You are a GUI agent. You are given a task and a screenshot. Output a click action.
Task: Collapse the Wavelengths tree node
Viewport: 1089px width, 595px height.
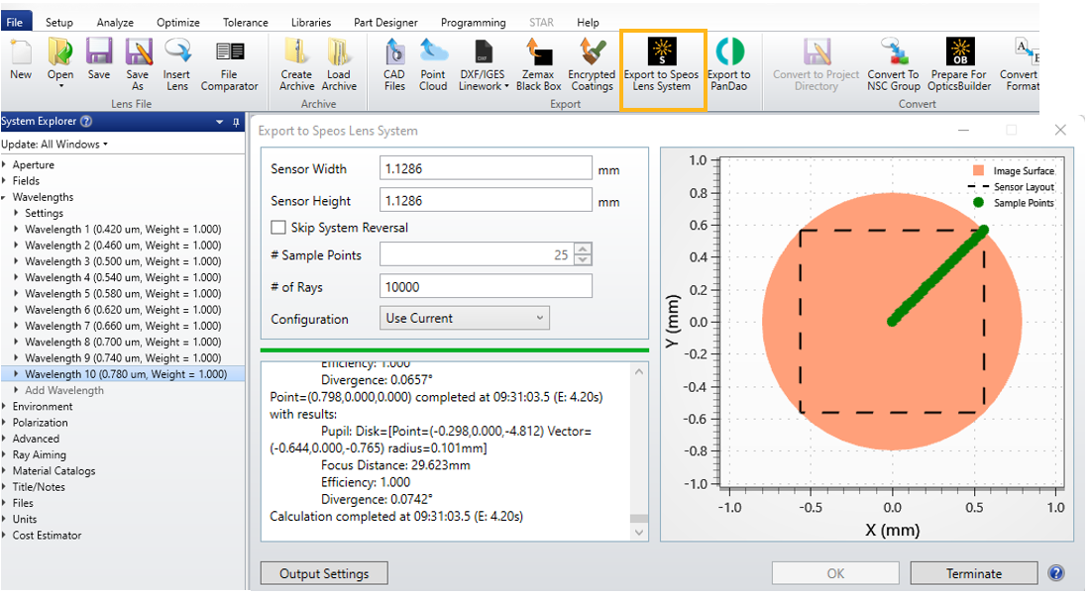click(5, 197)
